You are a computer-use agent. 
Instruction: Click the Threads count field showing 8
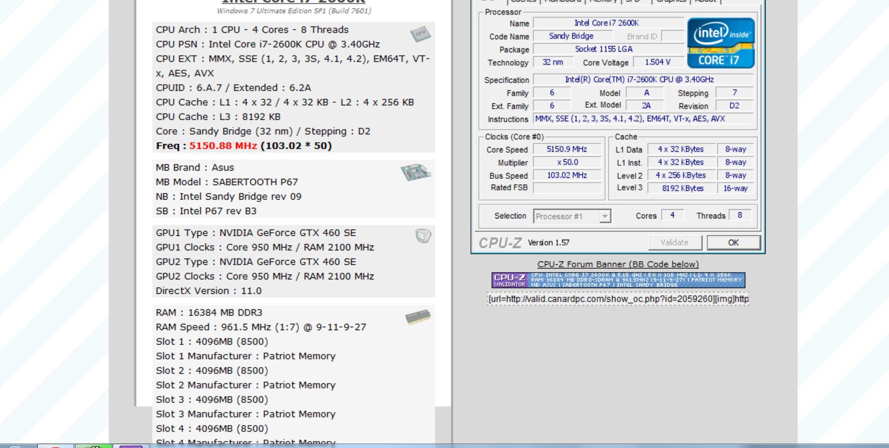(x=740, y=216)
